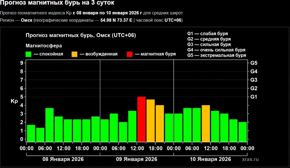Click the right-axis 'G1' storm level label
The width and height of the screenshot is (290, 168).
tap(254, 97)
